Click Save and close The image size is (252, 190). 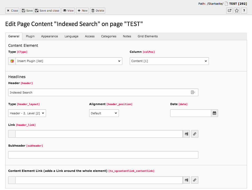(x=47, y=11)
